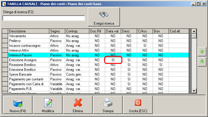Viewport: 208px width, 117px height.
Task: Focus the Stringa di ricerca input field
Action: [x=44, y=18]
